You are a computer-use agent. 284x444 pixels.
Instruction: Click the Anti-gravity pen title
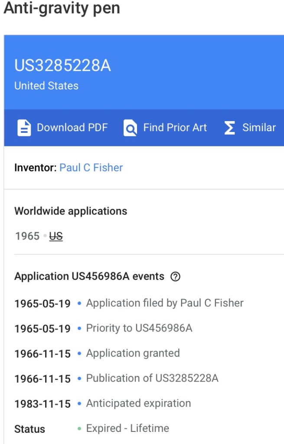(62, 9)
